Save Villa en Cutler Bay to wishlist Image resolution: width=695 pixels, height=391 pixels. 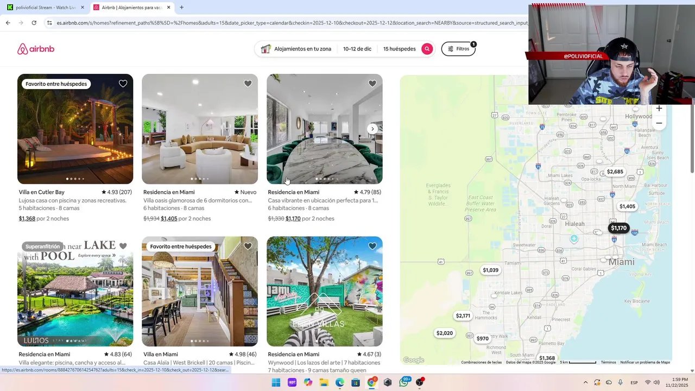(123, 84)
